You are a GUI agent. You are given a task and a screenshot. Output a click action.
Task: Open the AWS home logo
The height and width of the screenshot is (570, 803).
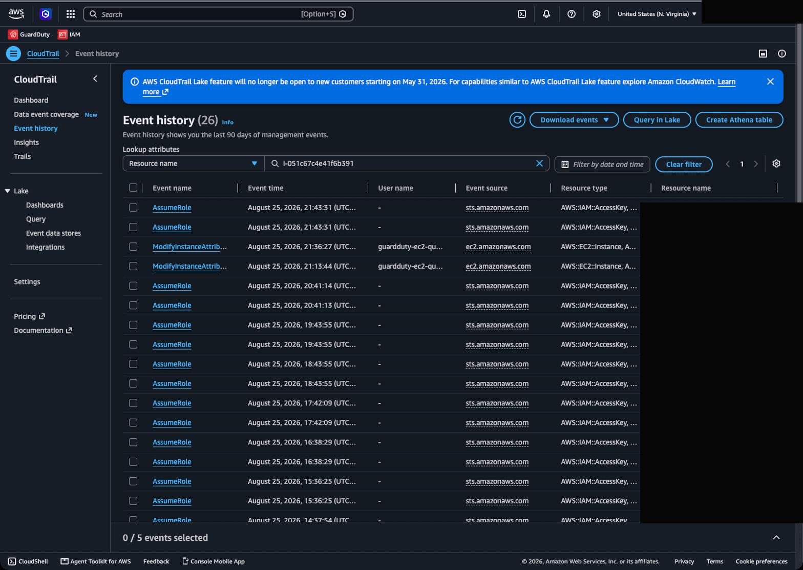(x=16, y=14)
